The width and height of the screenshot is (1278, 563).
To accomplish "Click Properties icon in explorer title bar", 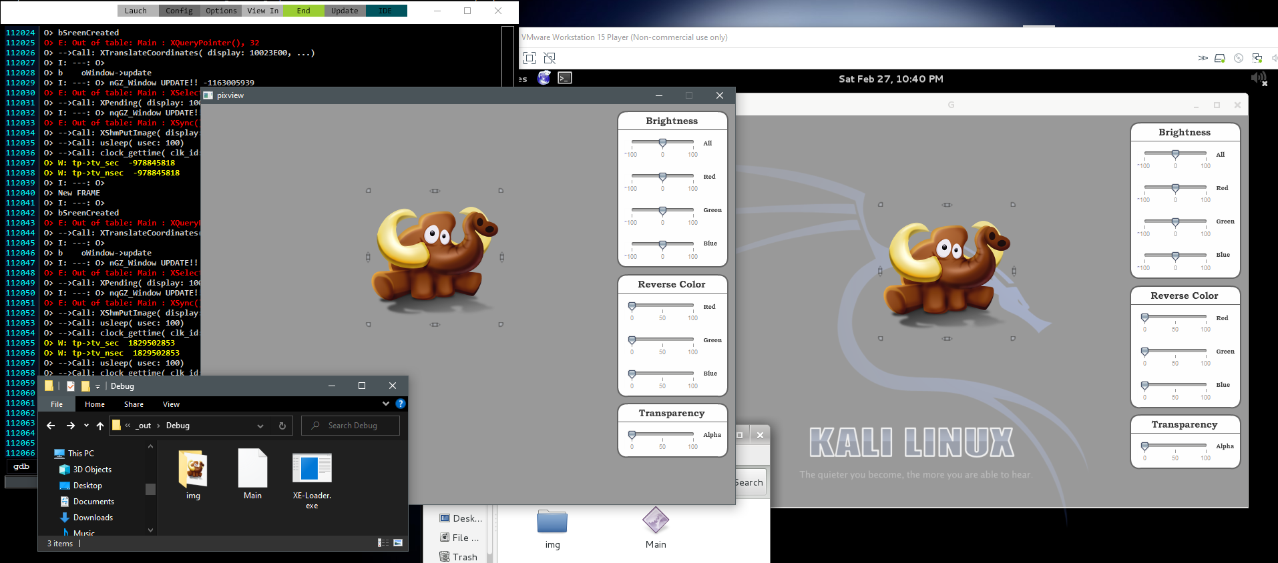I will click(x=70, y=386).
